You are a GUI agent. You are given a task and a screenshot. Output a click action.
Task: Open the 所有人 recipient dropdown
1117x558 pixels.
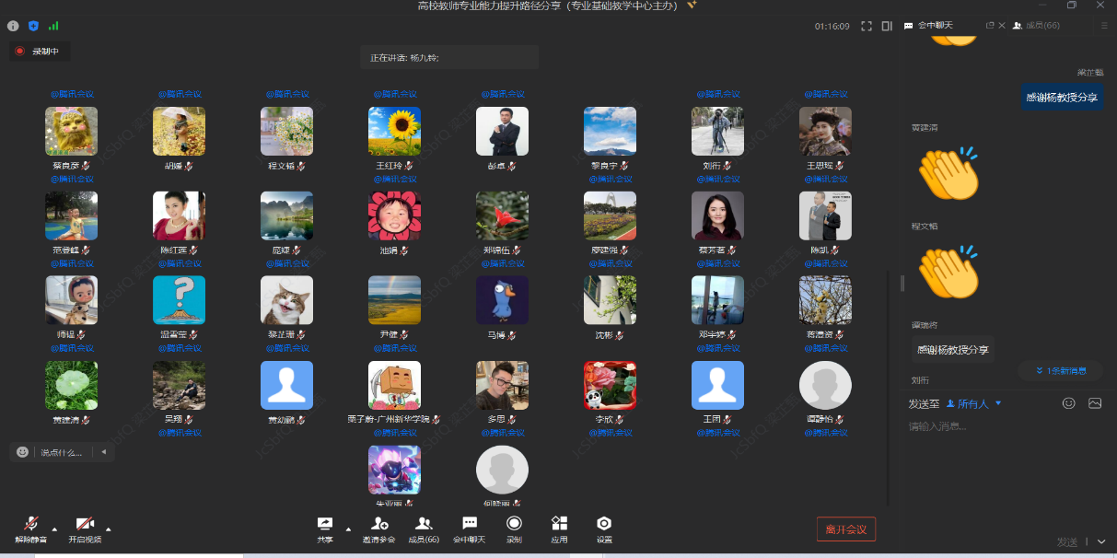point(973,404)
